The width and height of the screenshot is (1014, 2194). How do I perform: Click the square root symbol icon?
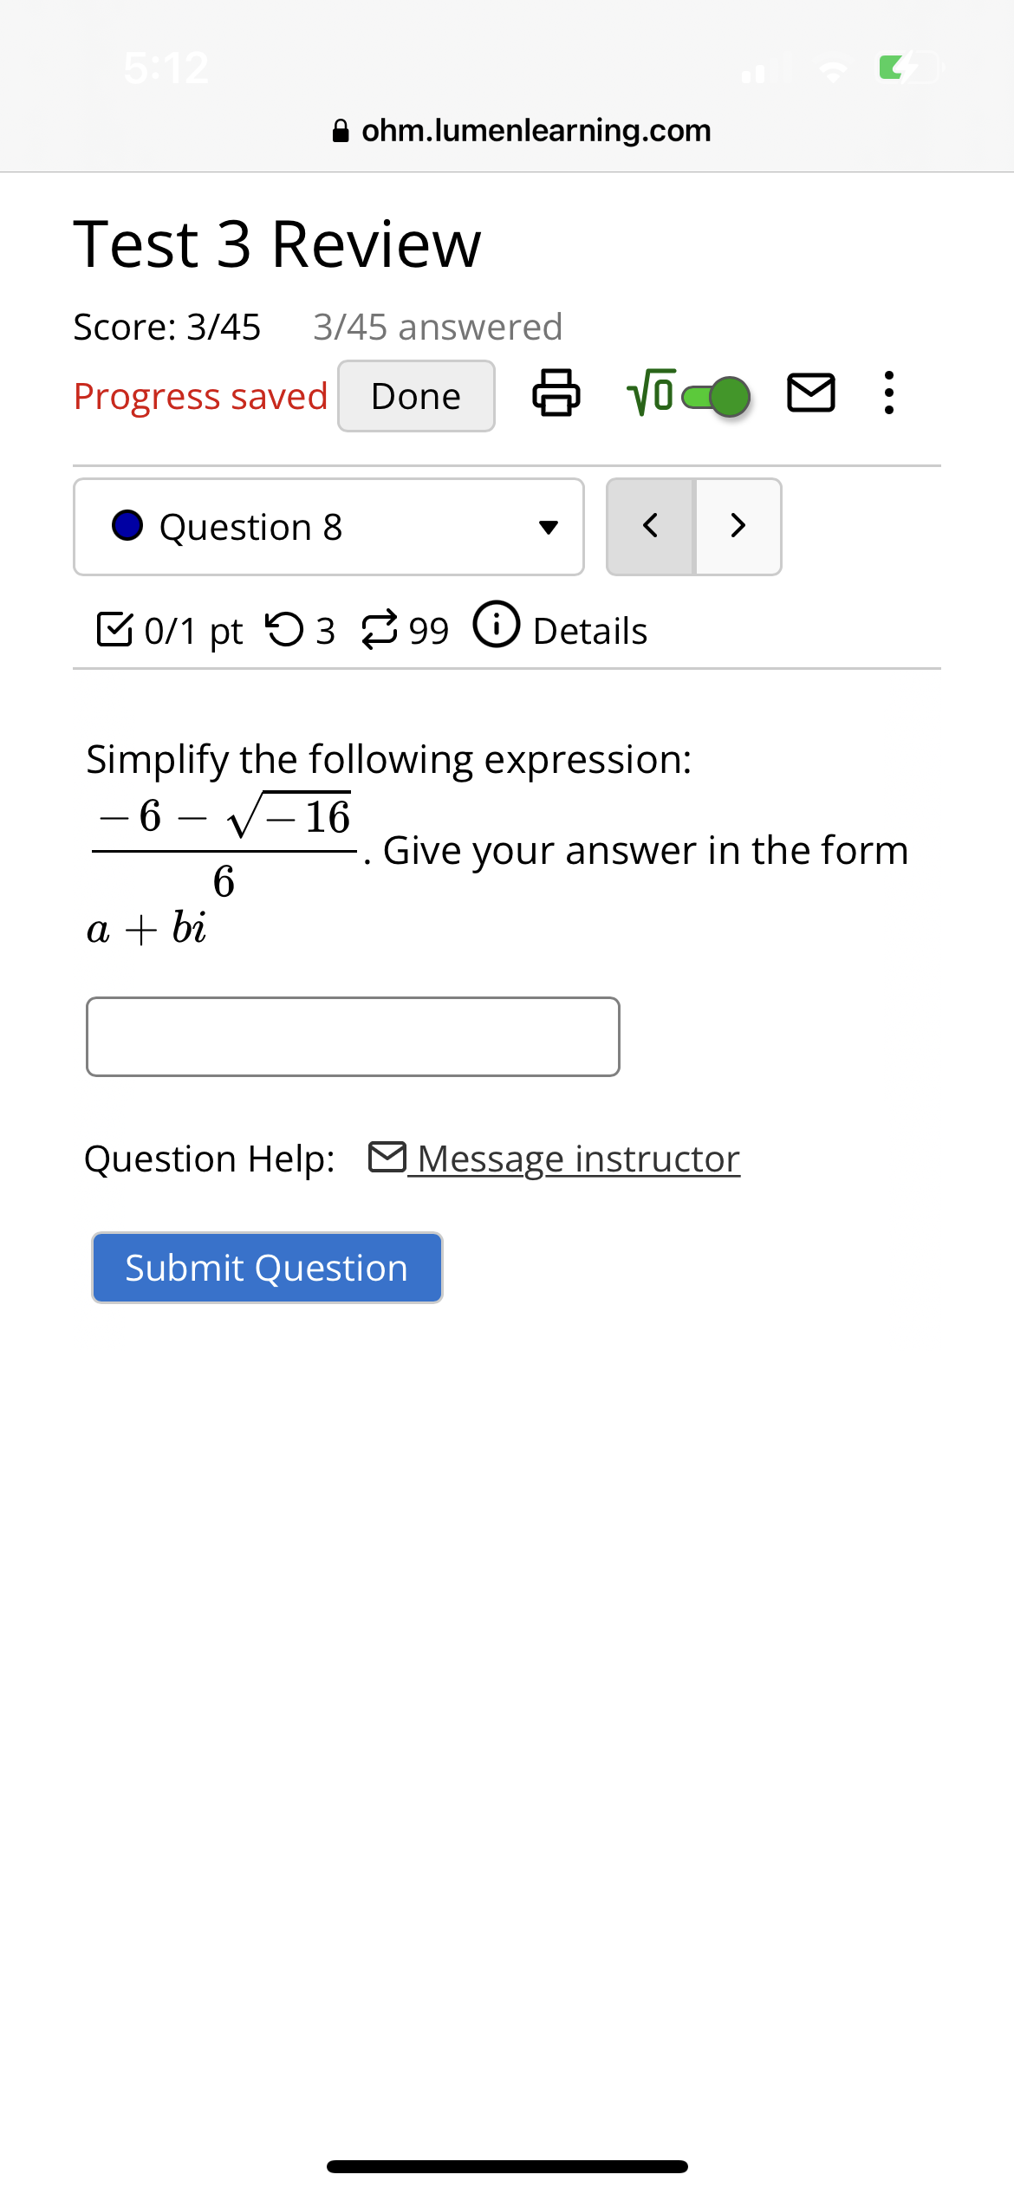(x=650, y=394)
